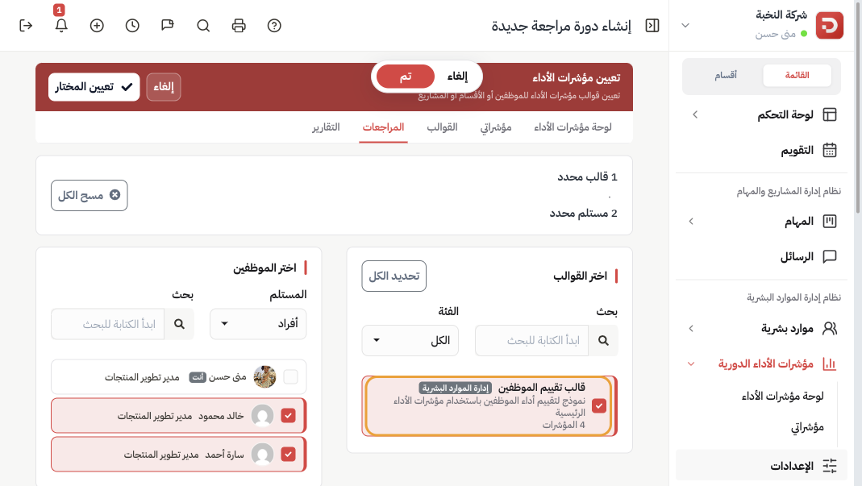
Task: Open التقارير tab
Action: (326, 127)
